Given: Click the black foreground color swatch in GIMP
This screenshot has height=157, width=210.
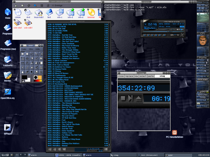Looking at the screenshot, I should tap(24, 77).
